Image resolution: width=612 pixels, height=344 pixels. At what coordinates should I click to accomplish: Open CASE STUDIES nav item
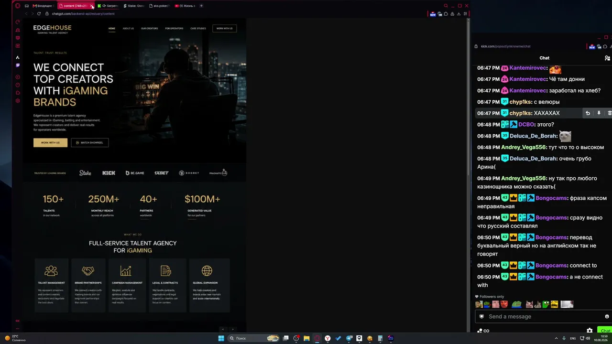point(198,29)
